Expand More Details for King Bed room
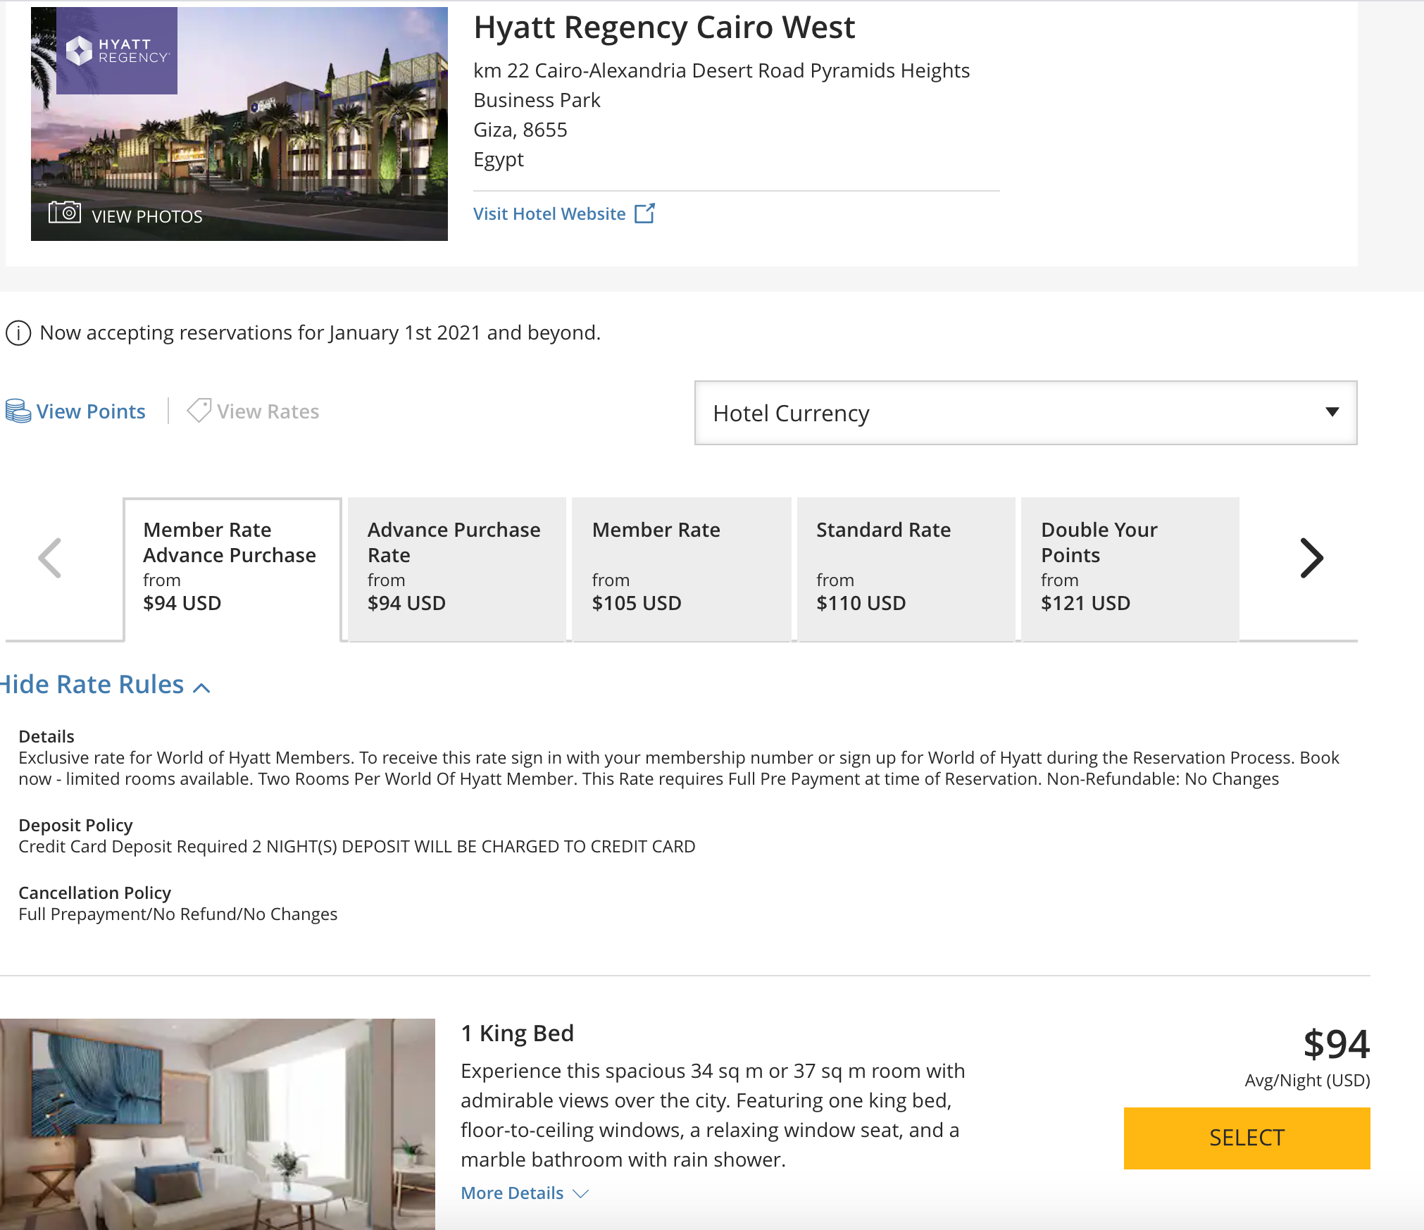The width and height of the screenshot is (1424, 1230). click(x=524, y=1193)
